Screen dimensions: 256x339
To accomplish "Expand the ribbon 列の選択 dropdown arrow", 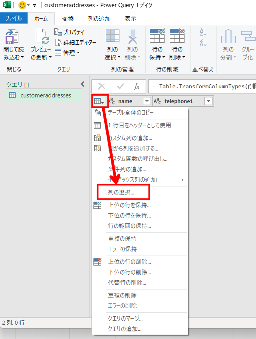I will coord(119,57).
